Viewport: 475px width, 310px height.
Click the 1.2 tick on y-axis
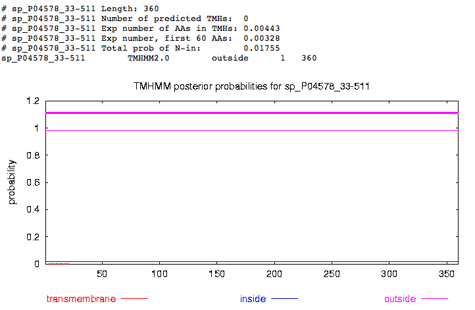click(x=32, y=101)
